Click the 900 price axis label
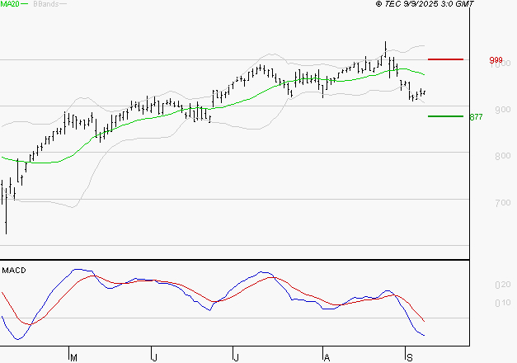This screenshot has width=517, height=363. coord(503,110)
